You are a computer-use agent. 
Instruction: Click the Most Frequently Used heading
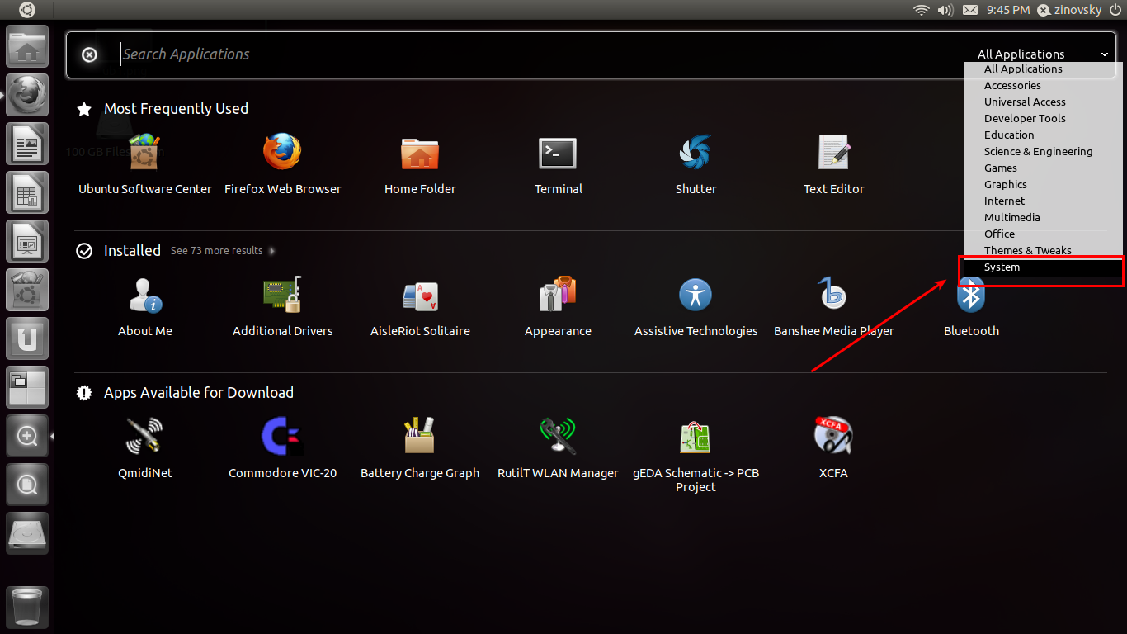(x=176, y=109)
